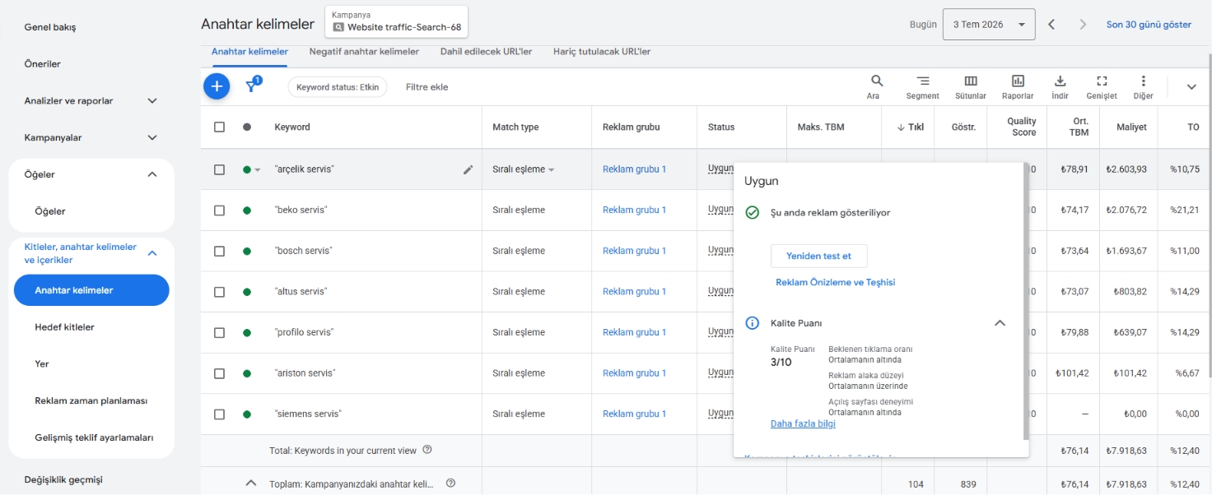1212x495 pixels.
Task: Collapse Kitleler, anahtar kelimeler ve içerikler
Action: 151,253
